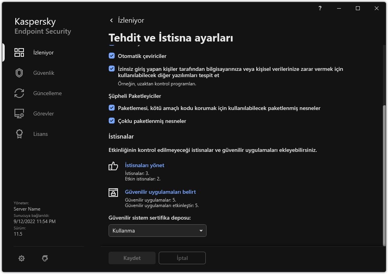Screen dimensions: 388x274
Task: Open the help question mark icon
Action: click(x=320, y=8)
